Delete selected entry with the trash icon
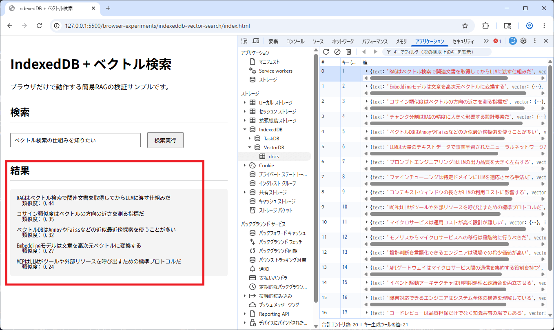The width and height of the screenshot is (554, 330). [x=349, y=52]
